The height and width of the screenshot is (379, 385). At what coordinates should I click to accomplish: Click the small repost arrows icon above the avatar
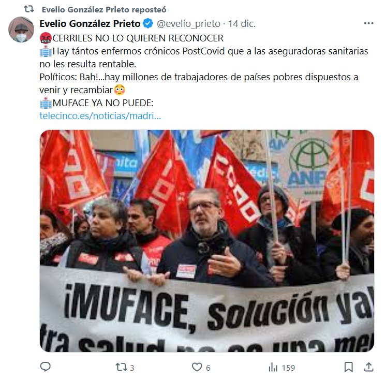pyautogui.click(x=29, y=9)
